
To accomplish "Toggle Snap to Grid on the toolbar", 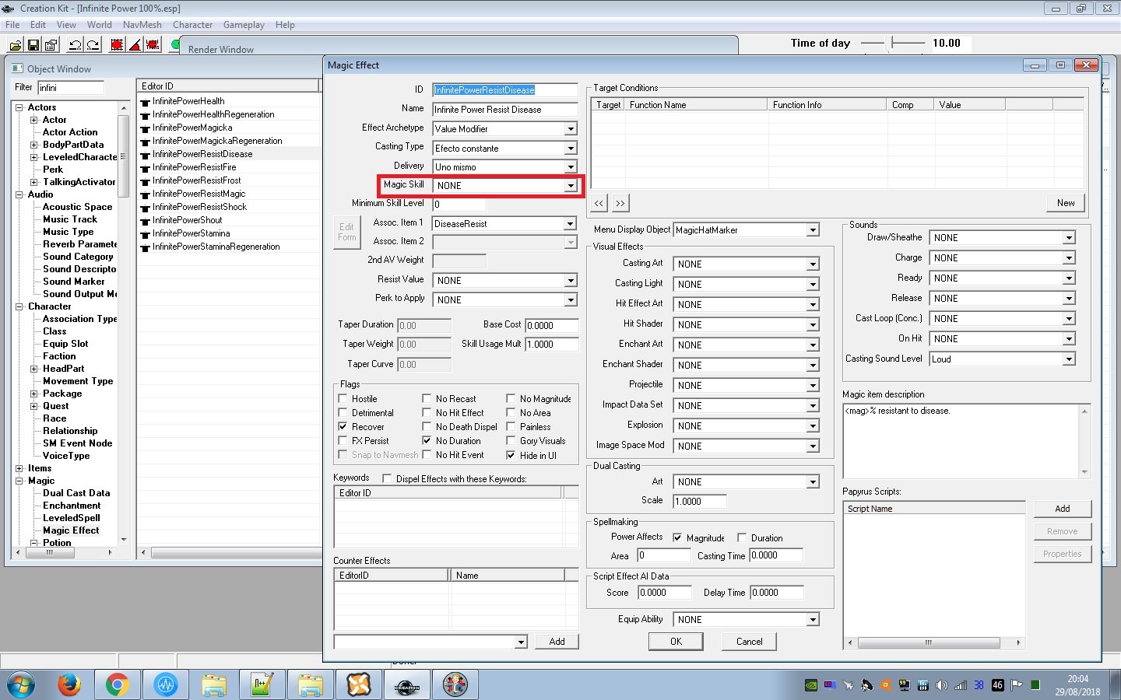I will pos(116,44).
